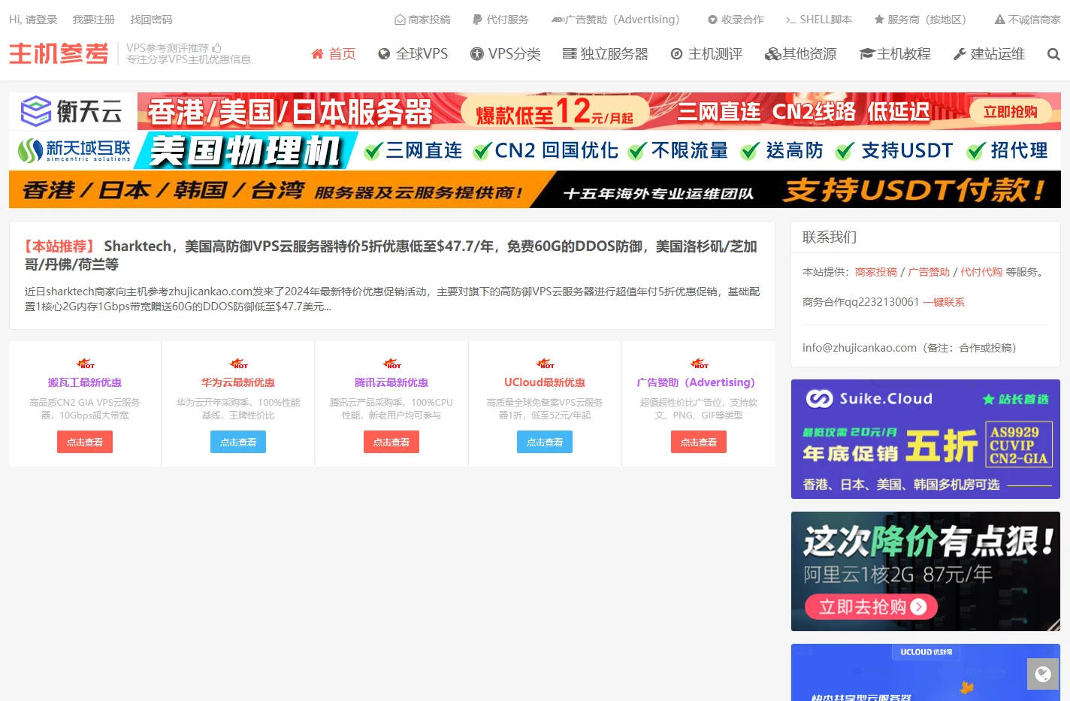Open 广告赞助 (Advertising) in top bar
Viewport: 1070px width, 701px height.
pos(615,20)
